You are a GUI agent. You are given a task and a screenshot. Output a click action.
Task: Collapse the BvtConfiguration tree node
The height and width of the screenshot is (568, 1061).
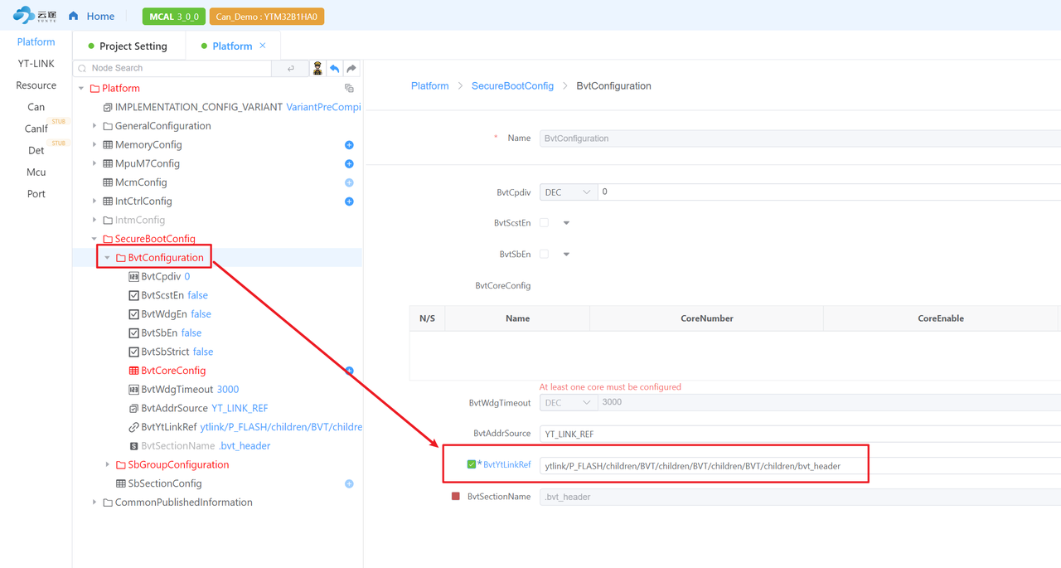point(107,258)
